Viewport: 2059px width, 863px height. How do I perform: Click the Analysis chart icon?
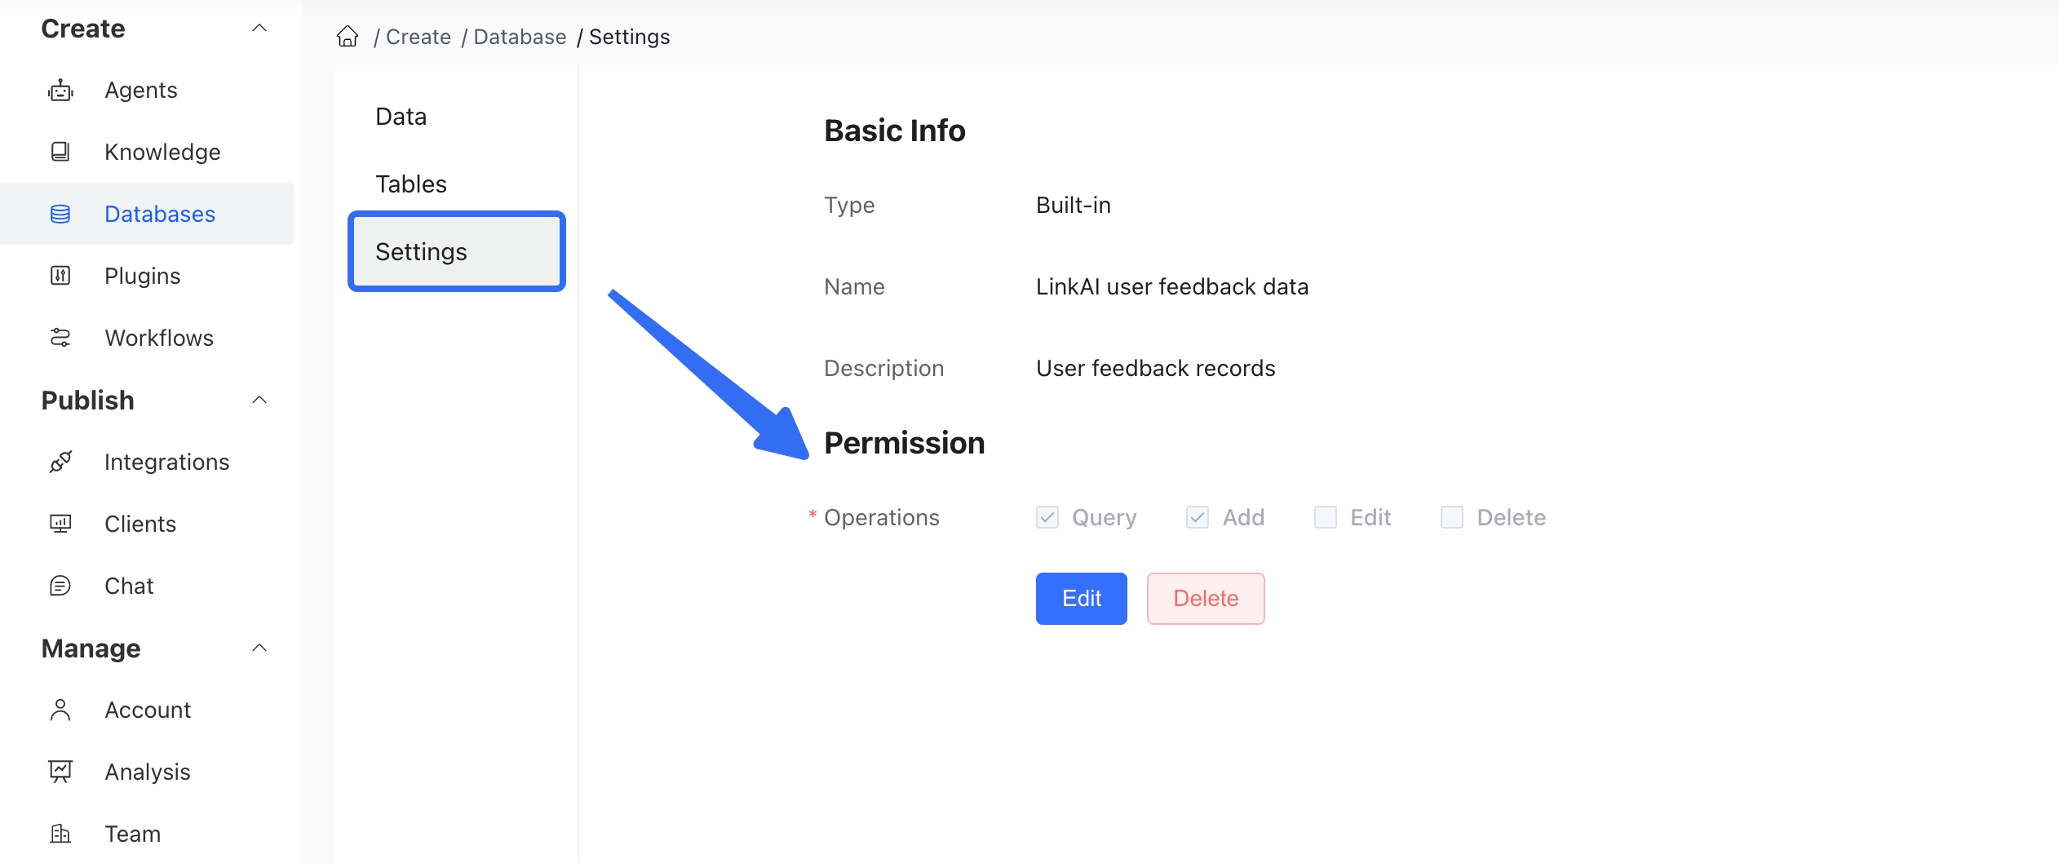pos(60,772)
